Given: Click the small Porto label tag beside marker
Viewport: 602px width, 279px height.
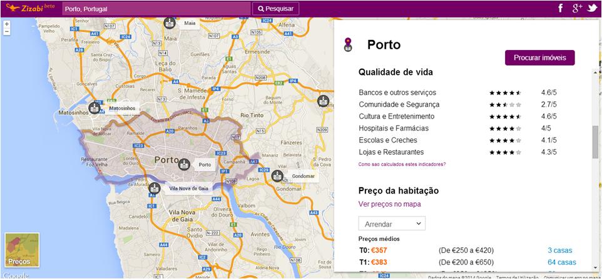Looking at the screenshot, I should click(205, 165).
